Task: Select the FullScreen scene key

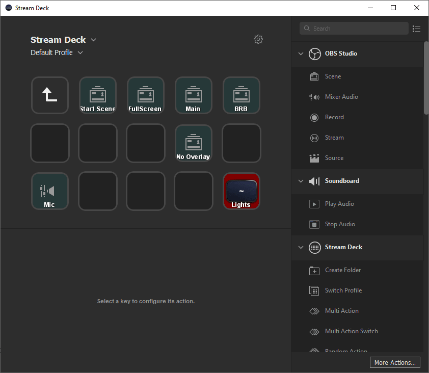Action: click(x=146, y=95)
